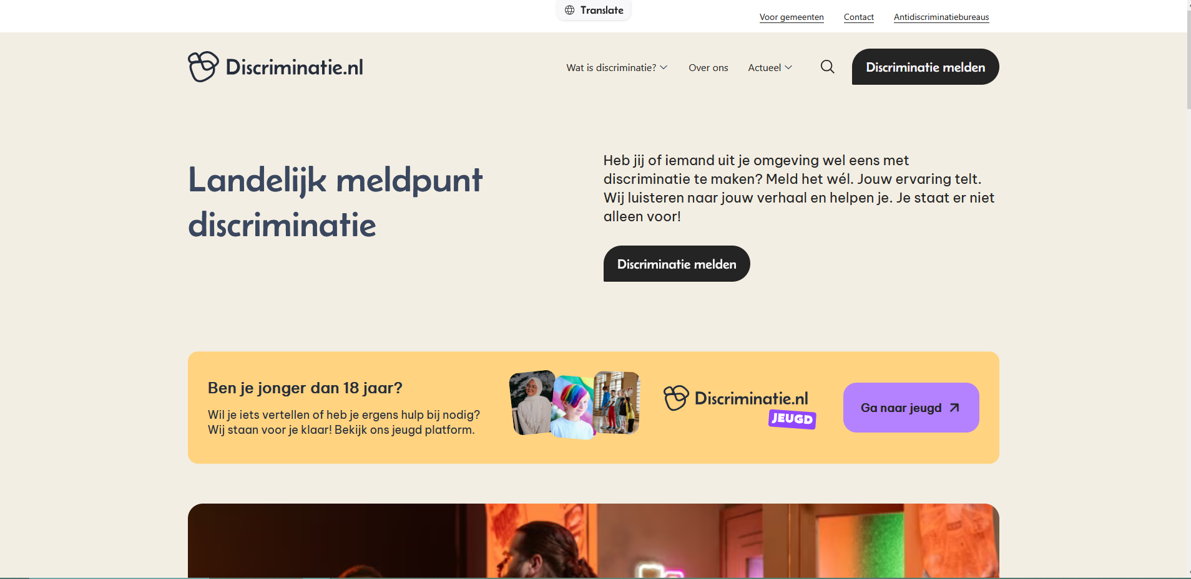The height and width of the screenshot is (579, 1191).
Task: Select Wat is discriminatie? menu item
Action: [x=611, y=67]
